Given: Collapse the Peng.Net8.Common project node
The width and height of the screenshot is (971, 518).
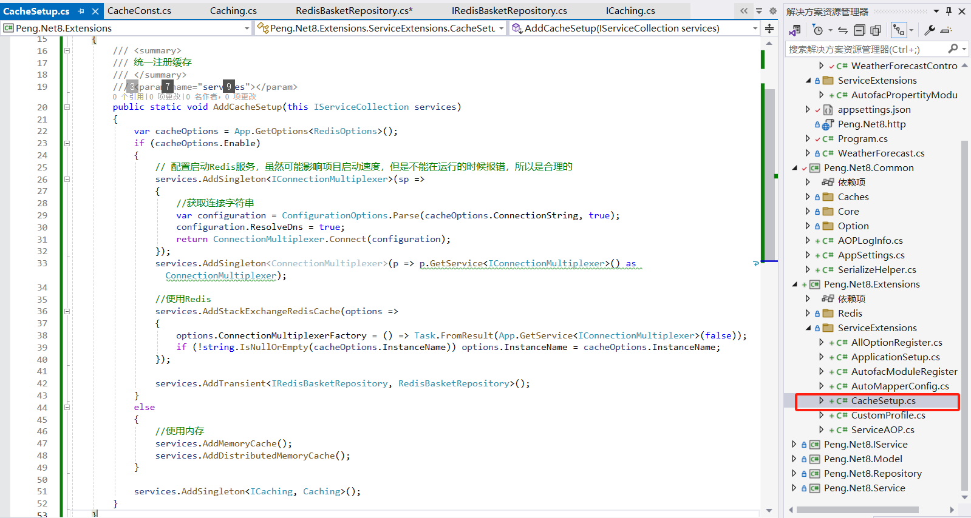Looking at the screenshot, I should click(794, 168).
